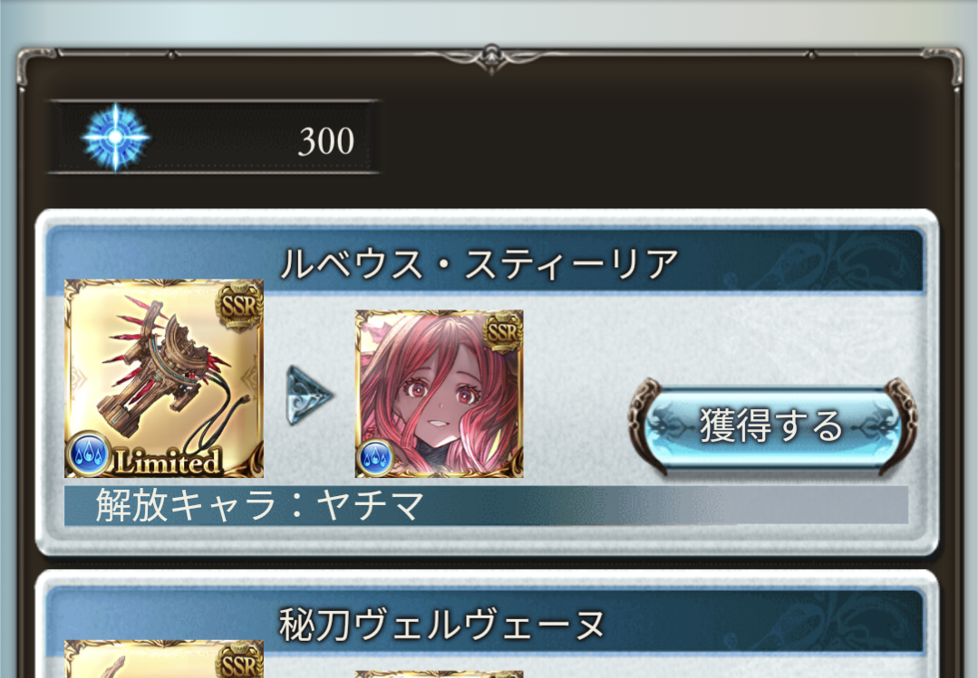978x678 pixels.
Task: Click the spark count showing 300
Action: tap(326, 141)
